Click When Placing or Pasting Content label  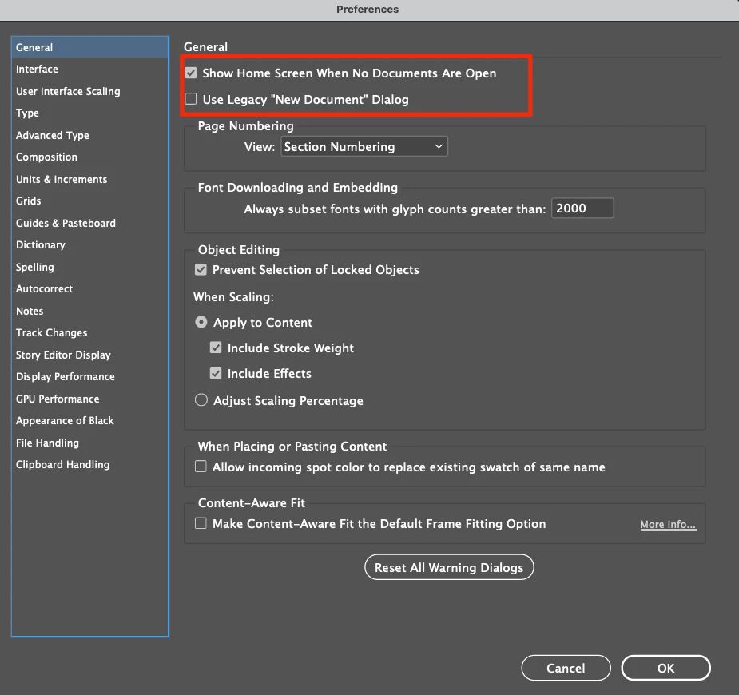pyautogui.click(x=292, y=447)
